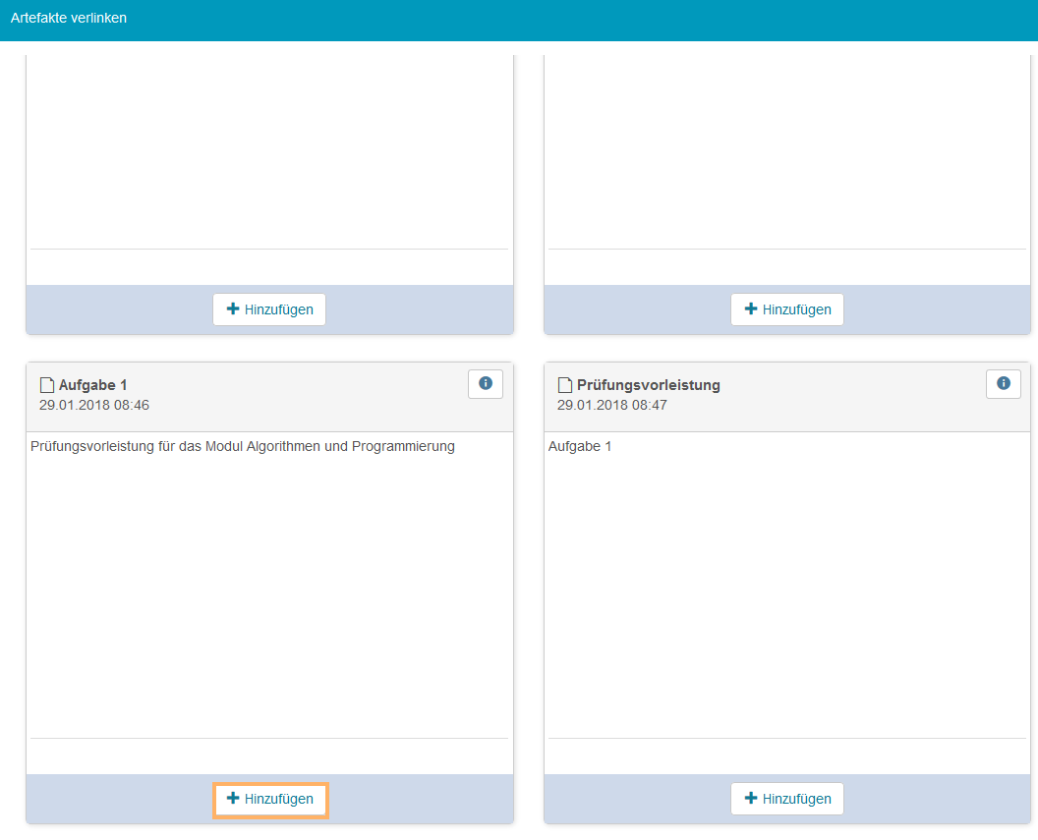Open info for the Prüfungsvorleistung artefact
The image size is (1038, 840).
coord(1003,384)
